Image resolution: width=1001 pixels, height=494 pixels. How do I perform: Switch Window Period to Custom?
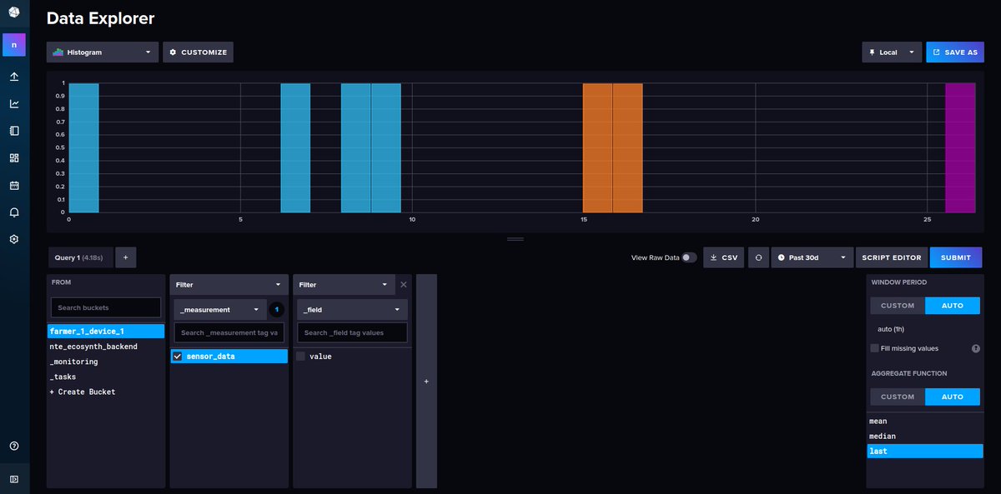[898, 306]
